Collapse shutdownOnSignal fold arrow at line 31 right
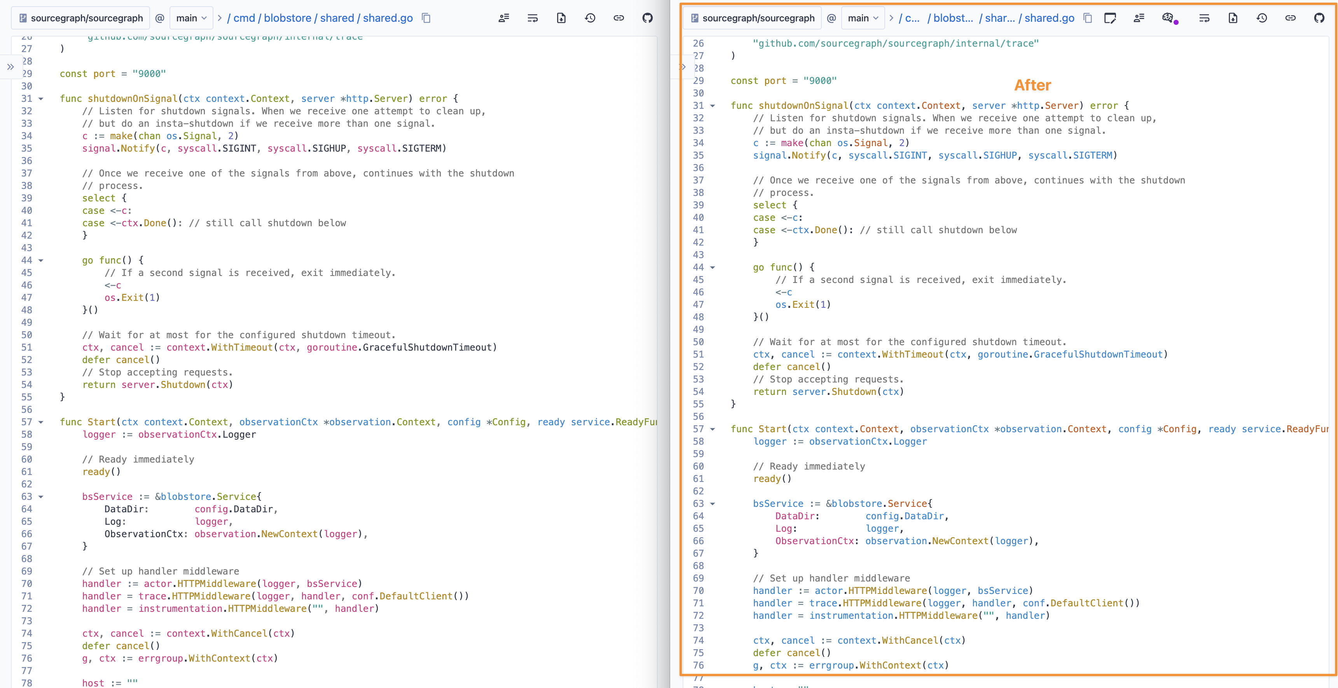 pos(713,106)
